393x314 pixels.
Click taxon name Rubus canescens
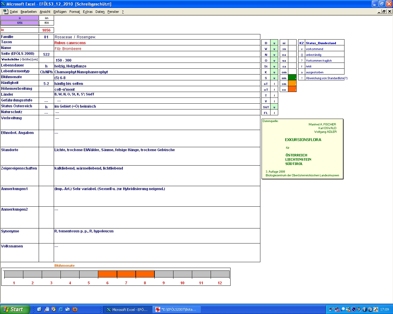(70, 43)
